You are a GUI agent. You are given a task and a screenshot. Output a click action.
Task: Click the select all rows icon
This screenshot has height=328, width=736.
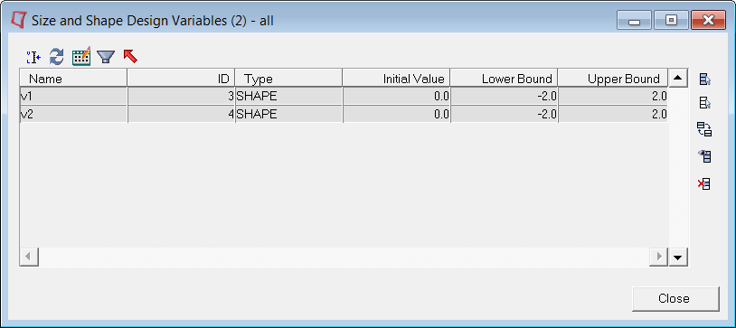[x=704, y=80]
